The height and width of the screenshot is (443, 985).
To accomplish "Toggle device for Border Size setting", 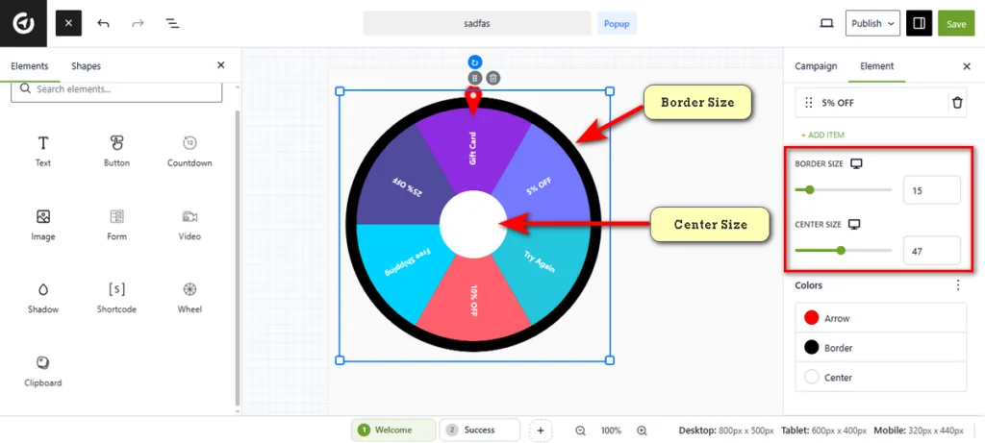I will point(856,164).
